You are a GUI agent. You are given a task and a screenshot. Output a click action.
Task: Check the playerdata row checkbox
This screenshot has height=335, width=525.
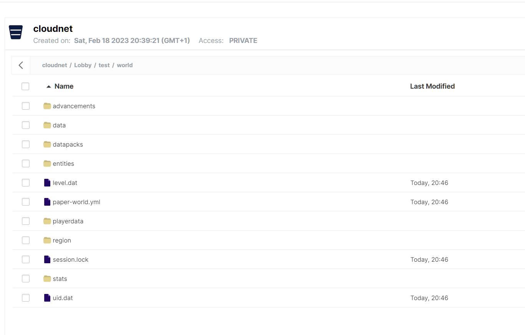[26, 221]
